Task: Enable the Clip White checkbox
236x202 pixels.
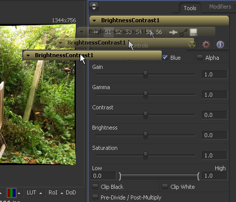Action: tap(165, 187)
